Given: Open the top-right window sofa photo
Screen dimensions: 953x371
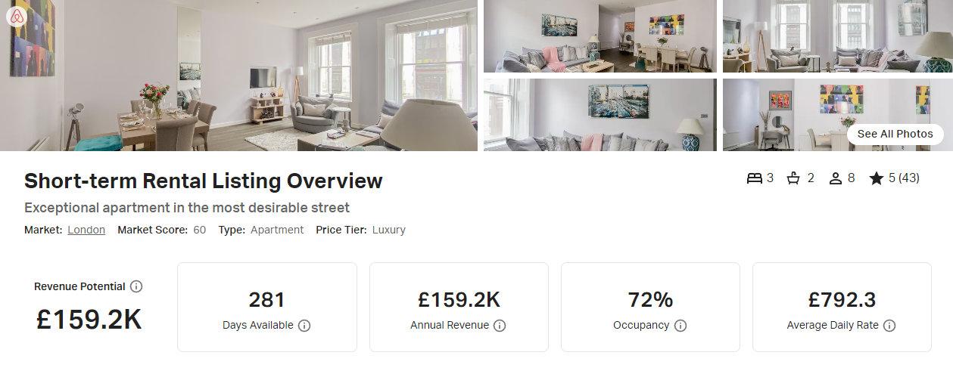Looking at the screenshot, I should (x=838, y=36).
